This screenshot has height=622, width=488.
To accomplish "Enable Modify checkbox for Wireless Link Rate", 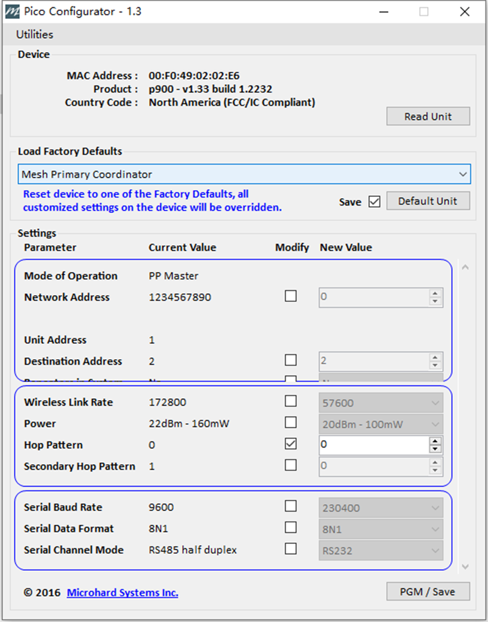I will coord(291,401).
